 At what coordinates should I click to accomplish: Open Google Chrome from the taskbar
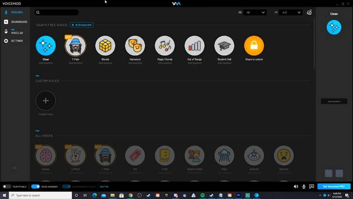click(x=130, y=195)
